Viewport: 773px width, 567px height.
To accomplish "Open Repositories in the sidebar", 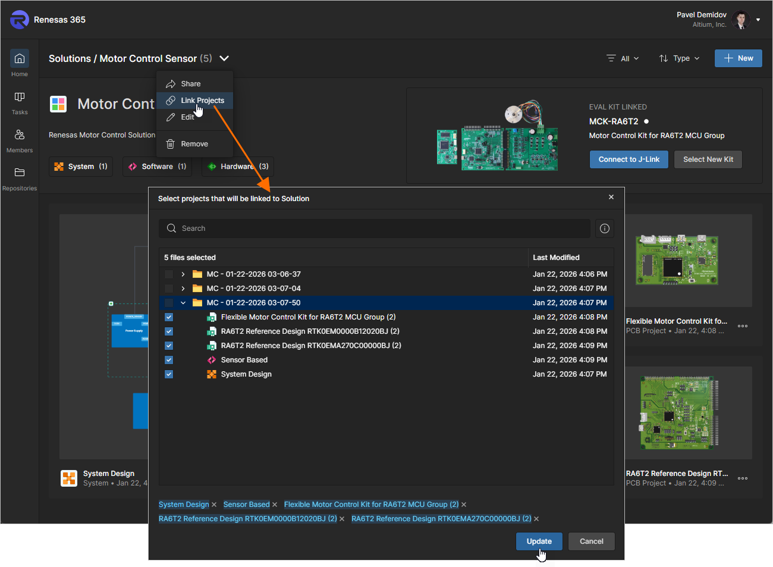I will [20, 173].
